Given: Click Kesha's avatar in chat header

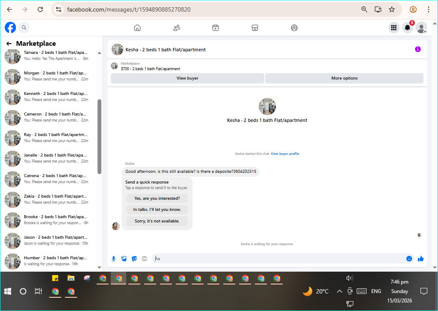Looking at the screenshot, I should coord(117,50).
